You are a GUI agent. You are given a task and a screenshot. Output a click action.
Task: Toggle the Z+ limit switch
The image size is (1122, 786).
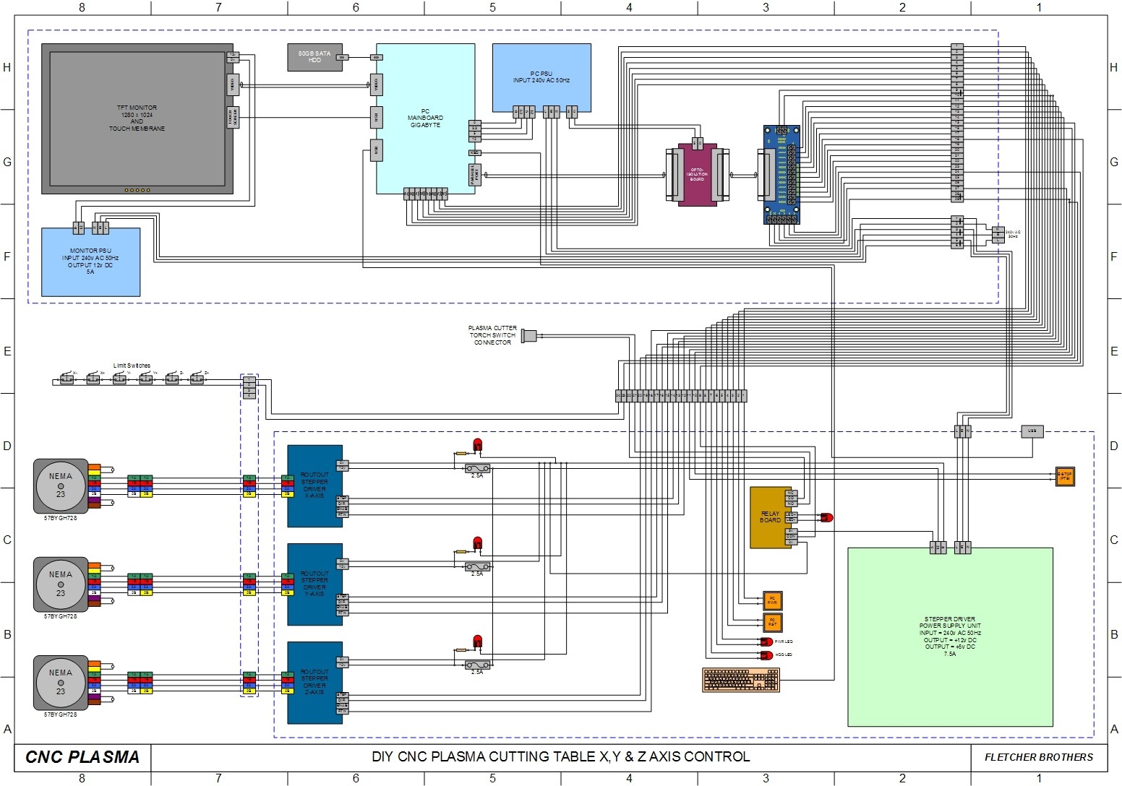[x=197, y=379]
